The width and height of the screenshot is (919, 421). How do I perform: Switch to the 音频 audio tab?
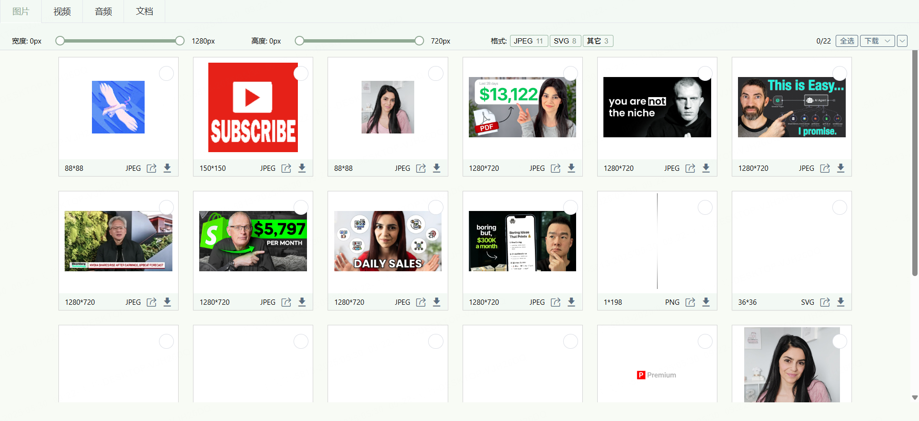pos(103,11)
